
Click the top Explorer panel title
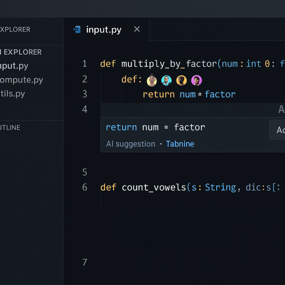click(x=15, y=29)
